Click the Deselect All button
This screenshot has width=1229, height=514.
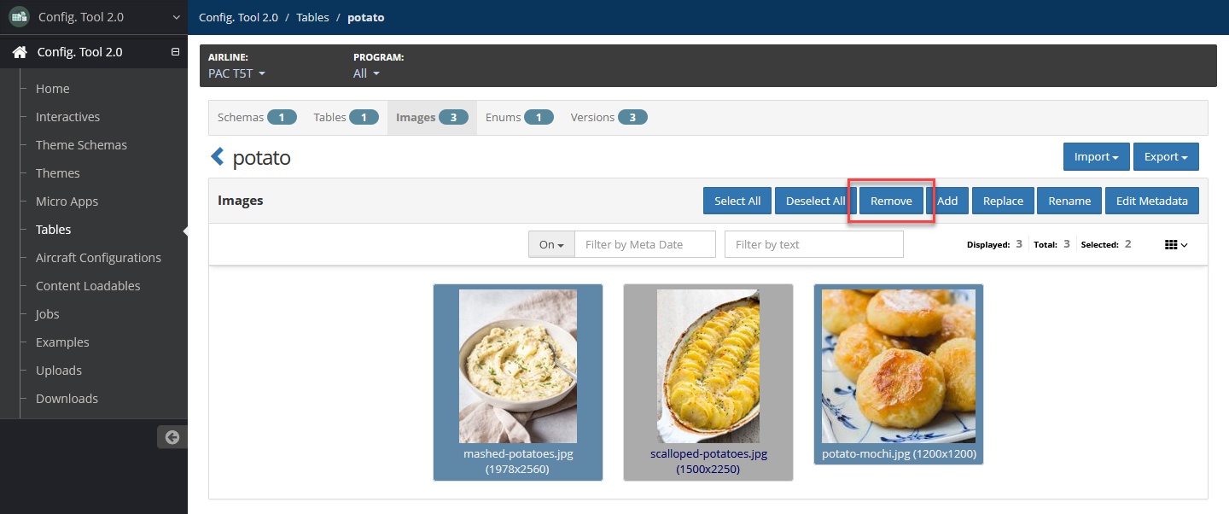(x=815, y=201)
